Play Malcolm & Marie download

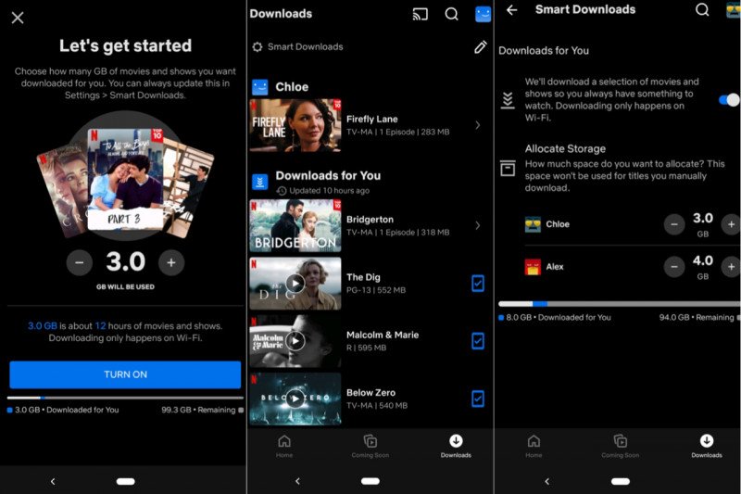point(295,341)
